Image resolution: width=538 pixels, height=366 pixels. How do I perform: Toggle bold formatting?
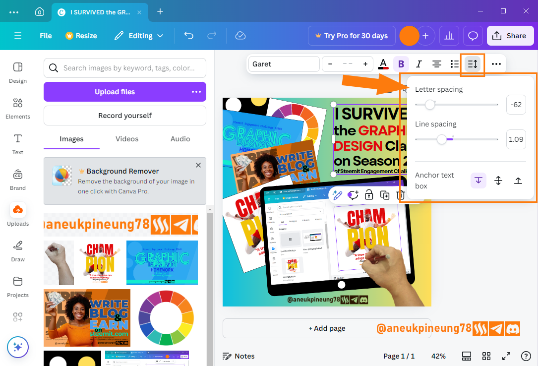pos(401,64)
